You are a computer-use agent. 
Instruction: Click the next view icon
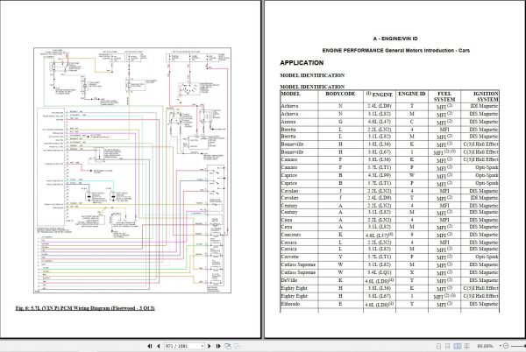click(238, 346)
